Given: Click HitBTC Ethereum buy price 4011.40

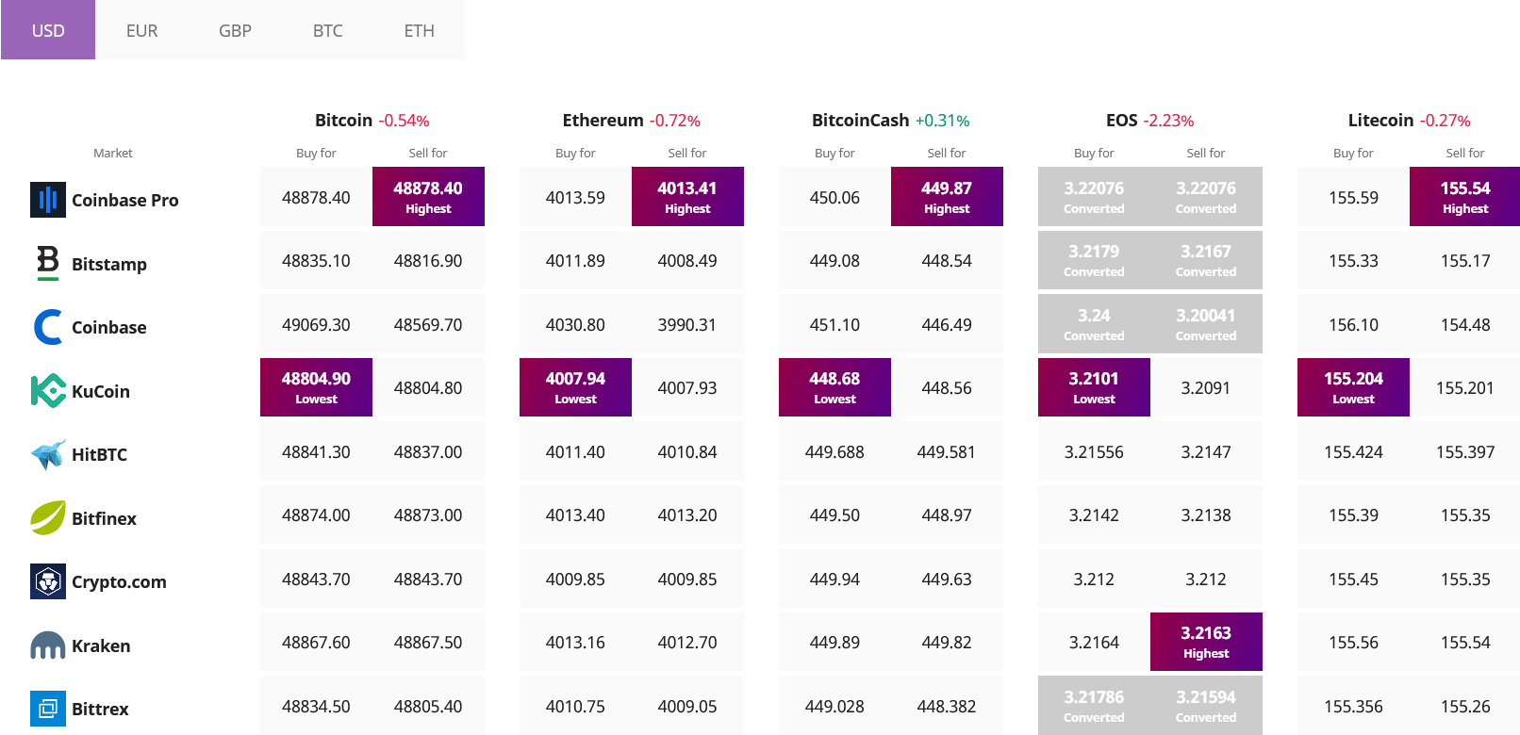Looking at the screenshot, I should point(575,451).
